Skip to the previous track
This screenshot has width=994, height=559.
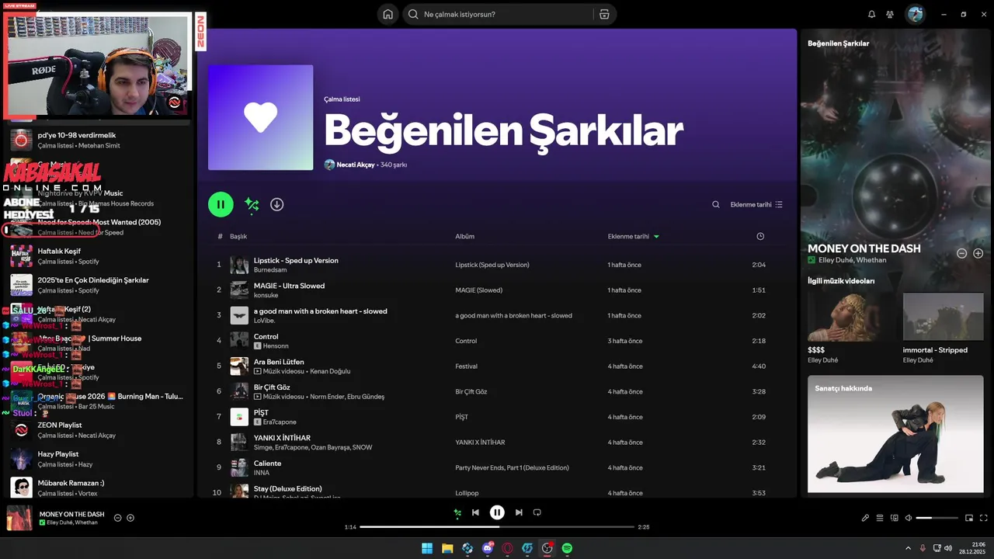click(475, 512)
